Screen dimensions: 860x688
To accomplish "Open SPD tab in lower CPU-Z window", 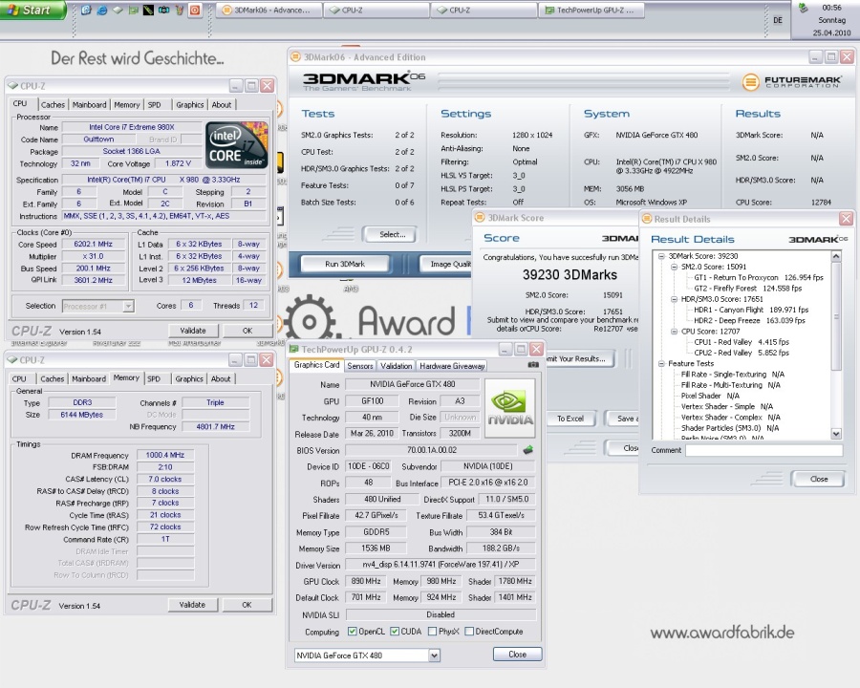I will tap(154, 378).
